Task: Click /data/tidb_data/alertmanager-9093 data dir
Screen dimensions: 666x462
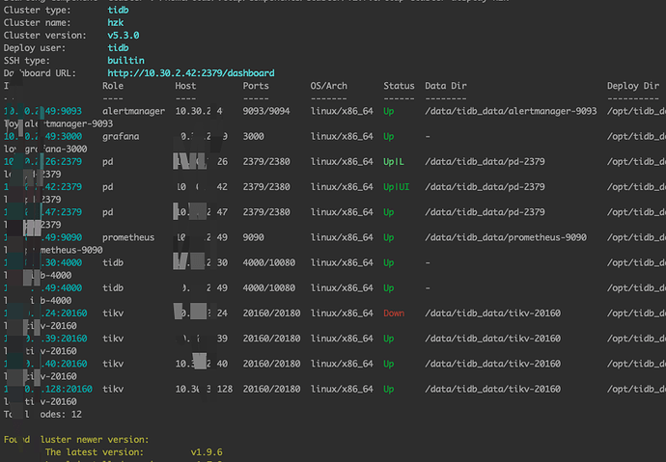Action: pos(511,111)
